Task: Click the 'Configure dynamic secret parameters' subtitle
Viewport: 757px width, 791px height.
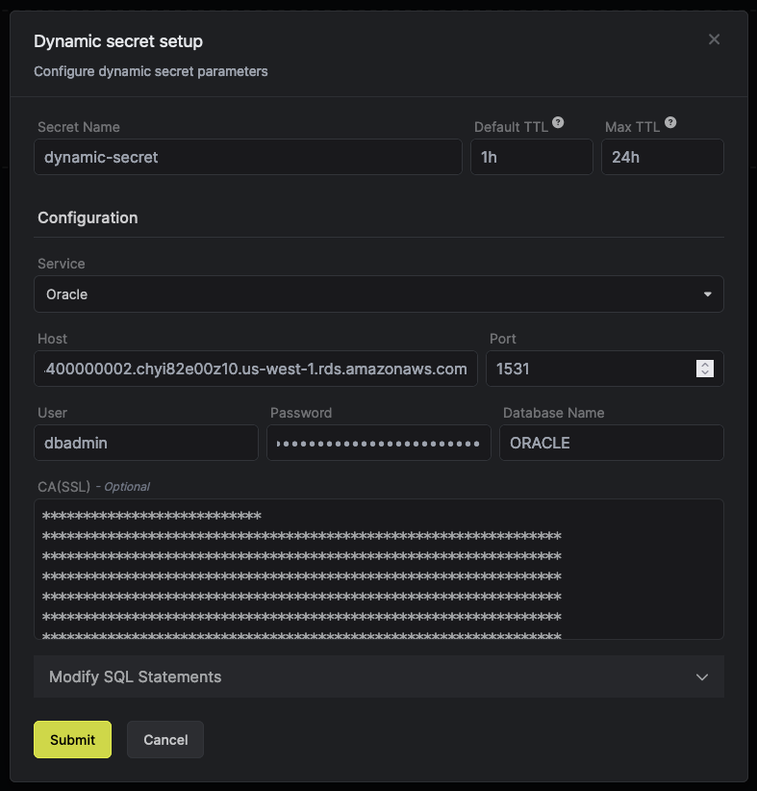Action: pos(151,71)
